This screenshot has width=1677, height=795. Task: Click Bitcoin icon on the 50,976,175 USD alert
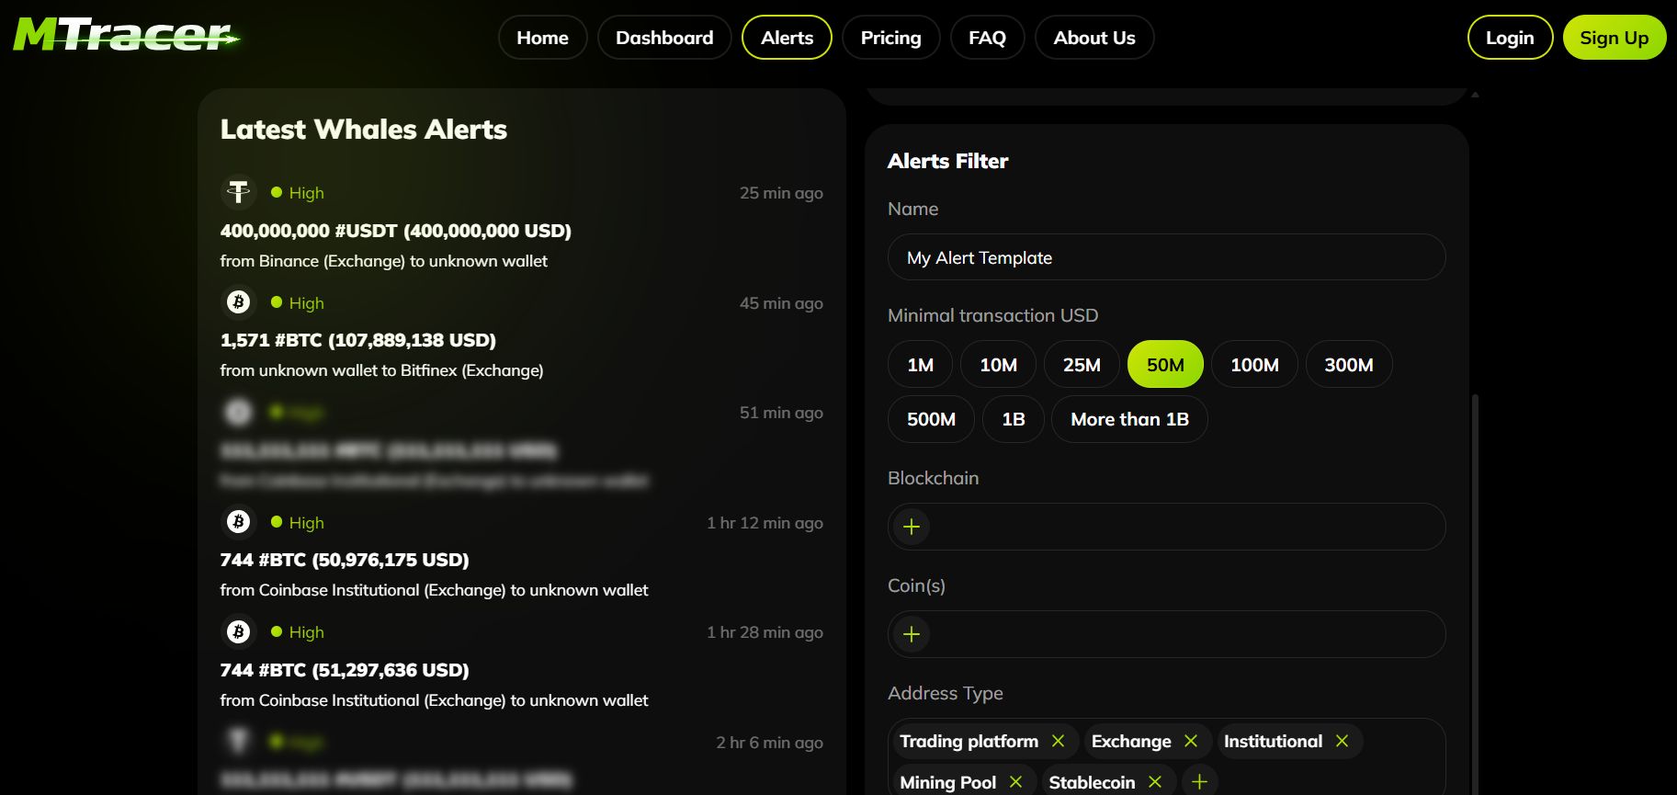coord(239,522)
